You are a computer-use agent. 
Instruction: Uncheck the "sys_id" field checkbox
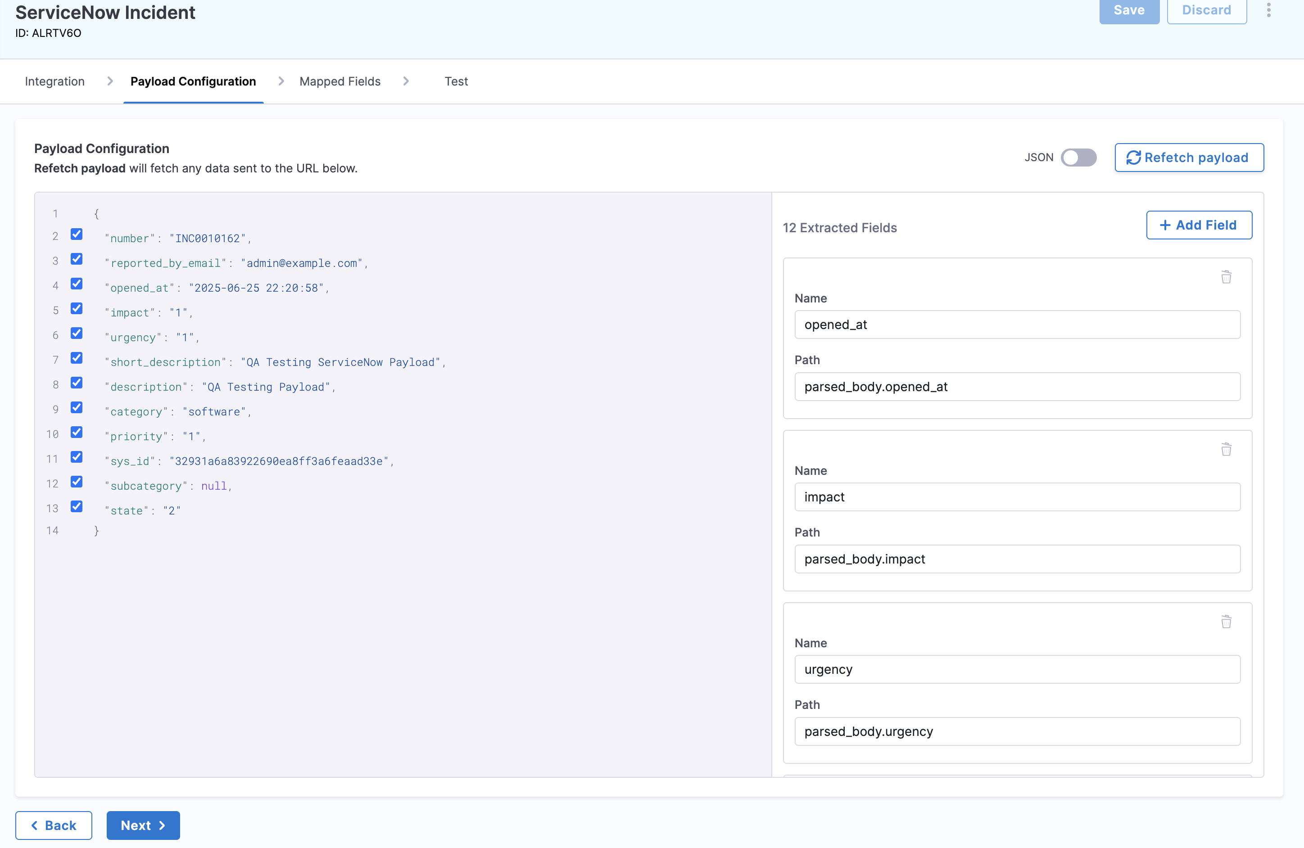(x=77, y=457)
